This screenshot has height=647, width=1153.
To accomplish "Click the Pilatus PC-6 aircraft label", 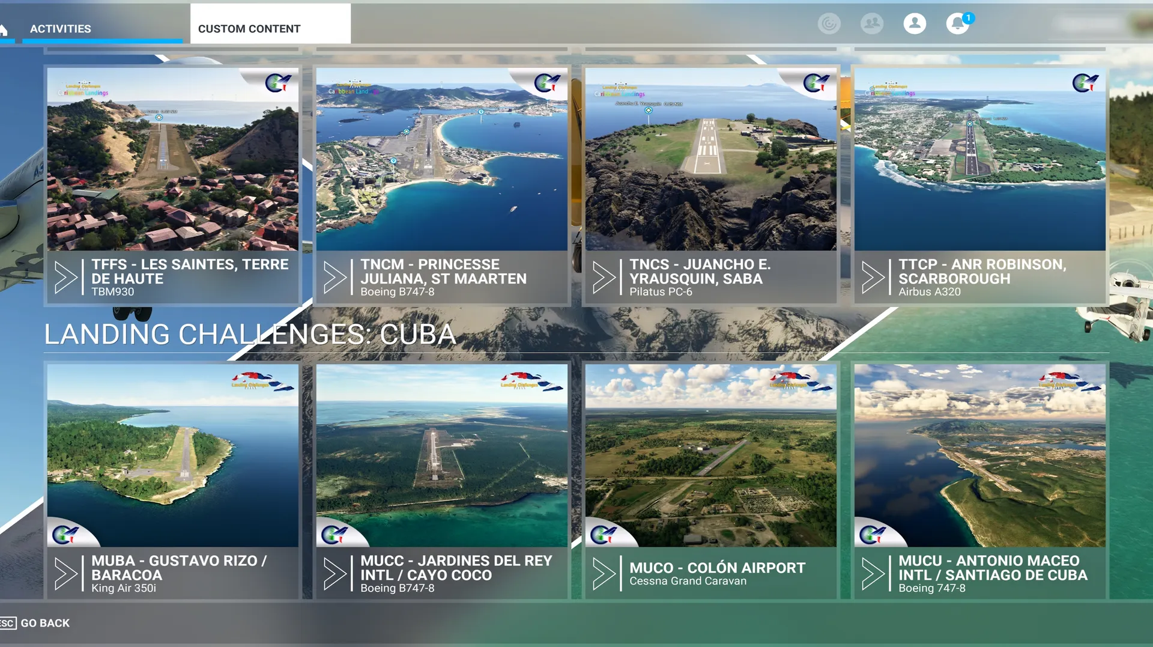I will pos(661,292).
